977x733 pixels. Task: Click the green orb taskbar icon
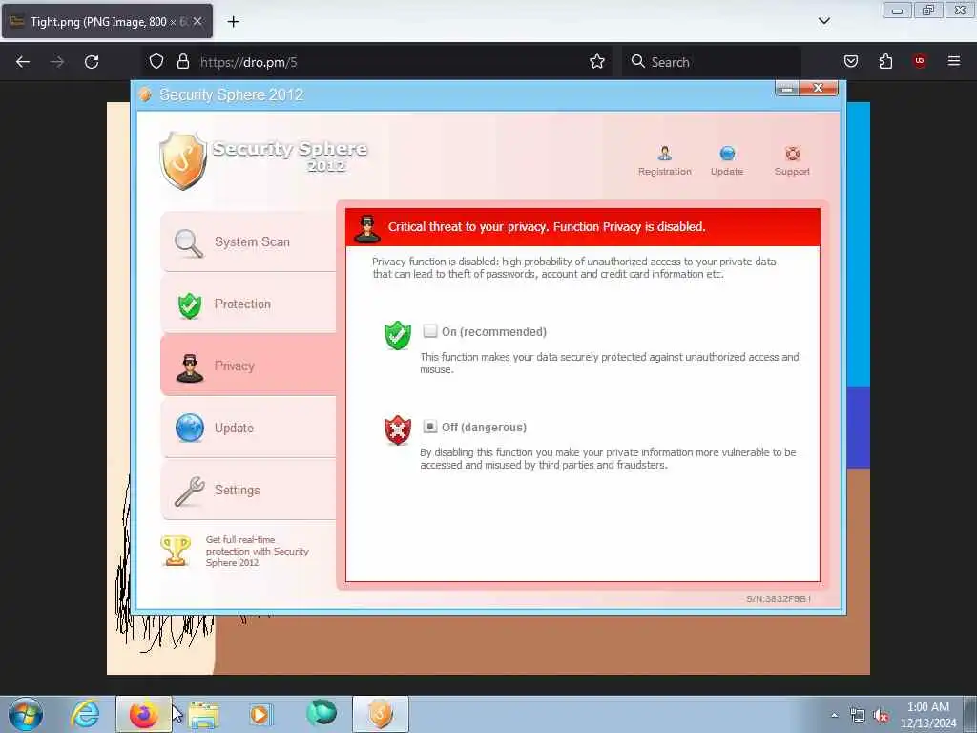point(322,714)
